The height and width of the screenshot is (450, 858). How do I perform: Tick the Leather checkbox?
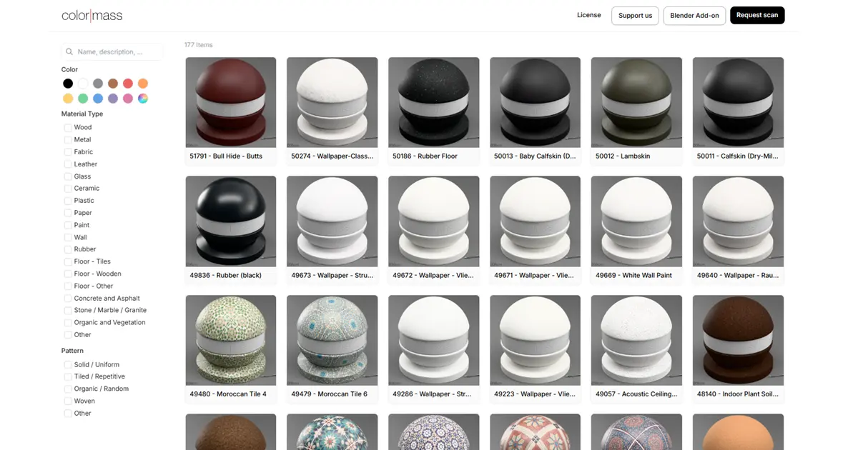click(68, 164)
